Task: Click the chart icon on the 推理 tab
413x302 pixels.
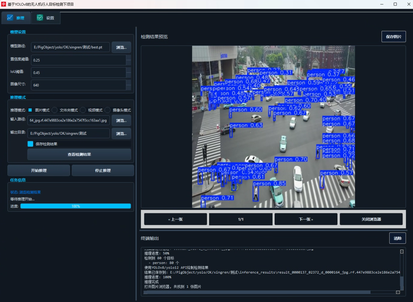Action: 10,18
